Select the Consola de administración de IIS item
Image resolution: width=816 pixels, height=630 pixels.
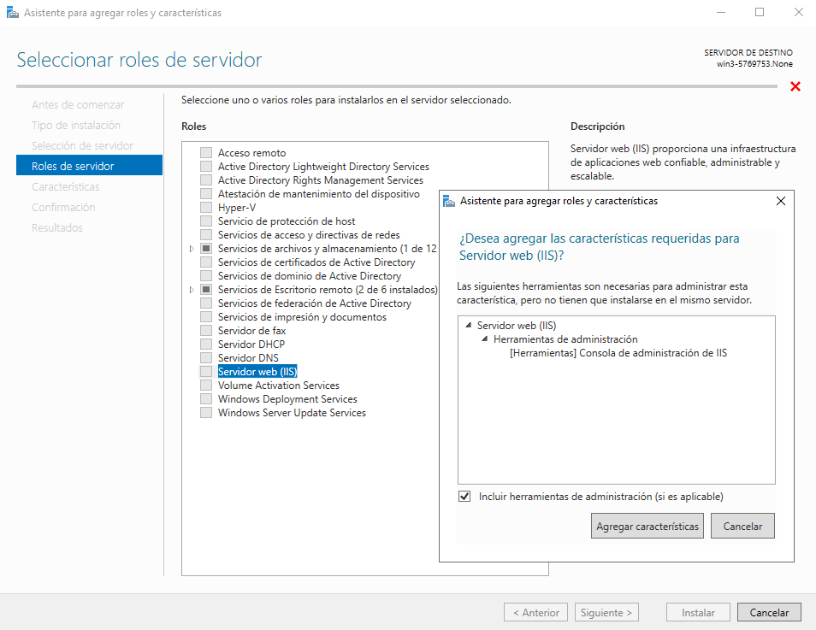[x=618, y=352]
